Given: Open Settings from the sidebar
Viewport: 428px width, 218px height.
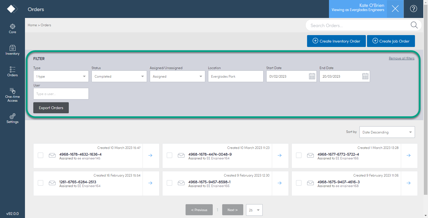Looking at the screenshot, I should point(12,118).
